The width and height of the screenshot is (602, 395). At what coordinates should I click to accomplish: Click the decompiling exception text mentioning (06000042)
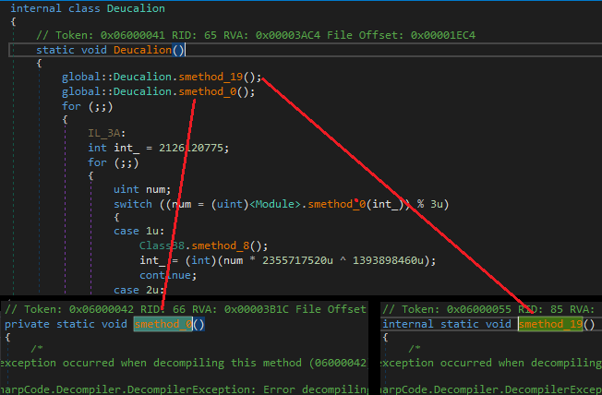[184, 363]
